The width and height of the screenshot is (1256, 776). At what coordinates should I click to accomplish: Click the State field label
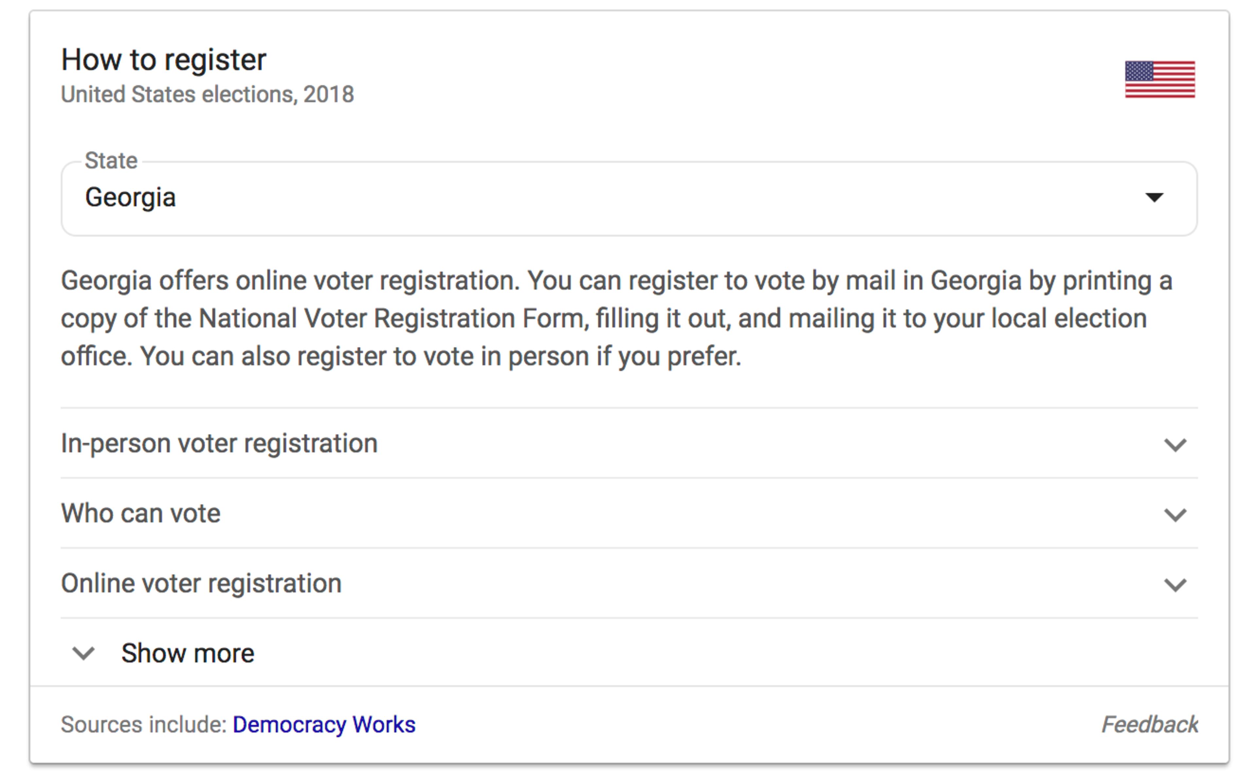tap(111, 161)
